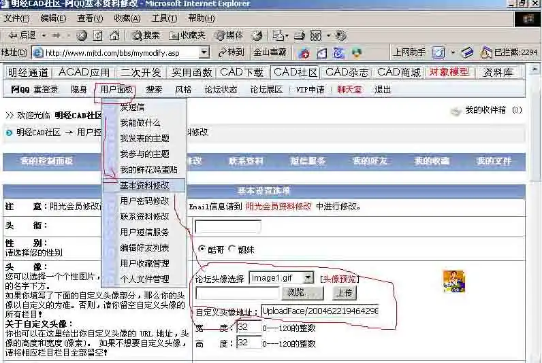Click the red icon right of 金山毒霸
Image resolution: width=542 pixels, height=363 pixels.
[x=304, y=53]
